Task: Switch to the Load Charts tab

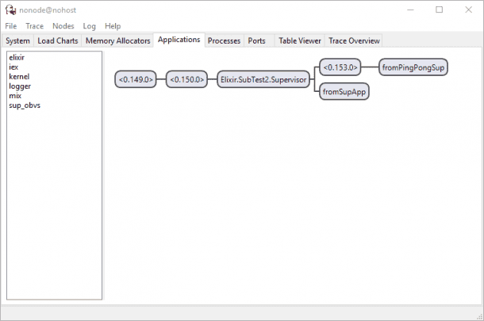Action: click(58, 40)
